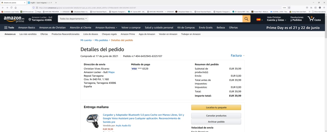Open the Màgia bookmarks folder

pos(38,12)
